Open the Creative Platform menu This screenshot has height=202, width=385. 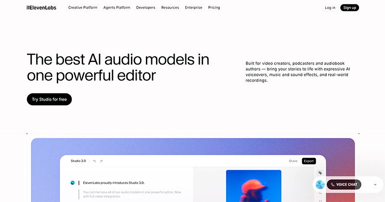(82, 8)
